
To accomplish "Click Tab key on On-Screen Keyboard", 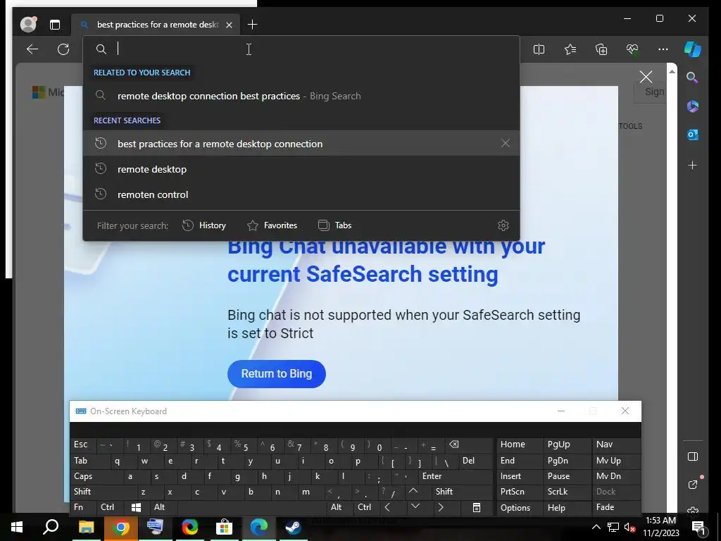I will (90, 461).
